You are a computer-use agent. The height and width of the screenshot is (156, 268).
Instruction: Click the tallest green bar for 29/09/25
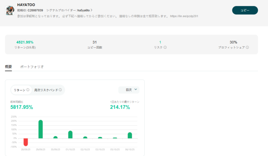pyautogui.click(x=41, y=129)
